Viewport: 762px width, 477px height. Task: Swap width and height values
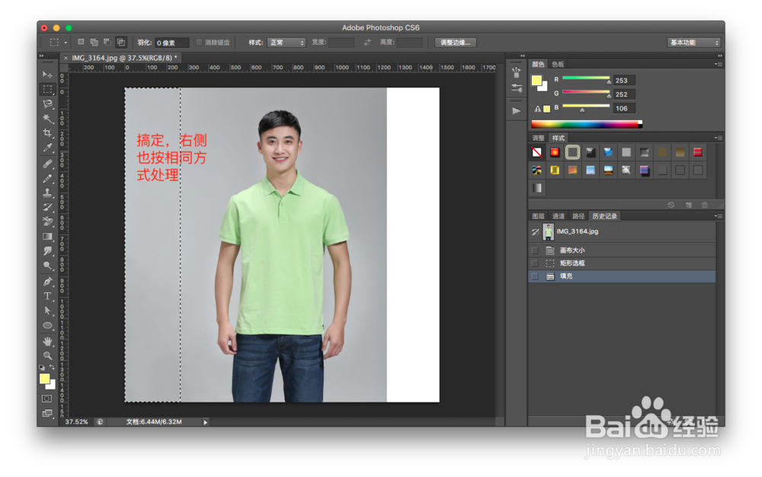click(x=367, y=42)
